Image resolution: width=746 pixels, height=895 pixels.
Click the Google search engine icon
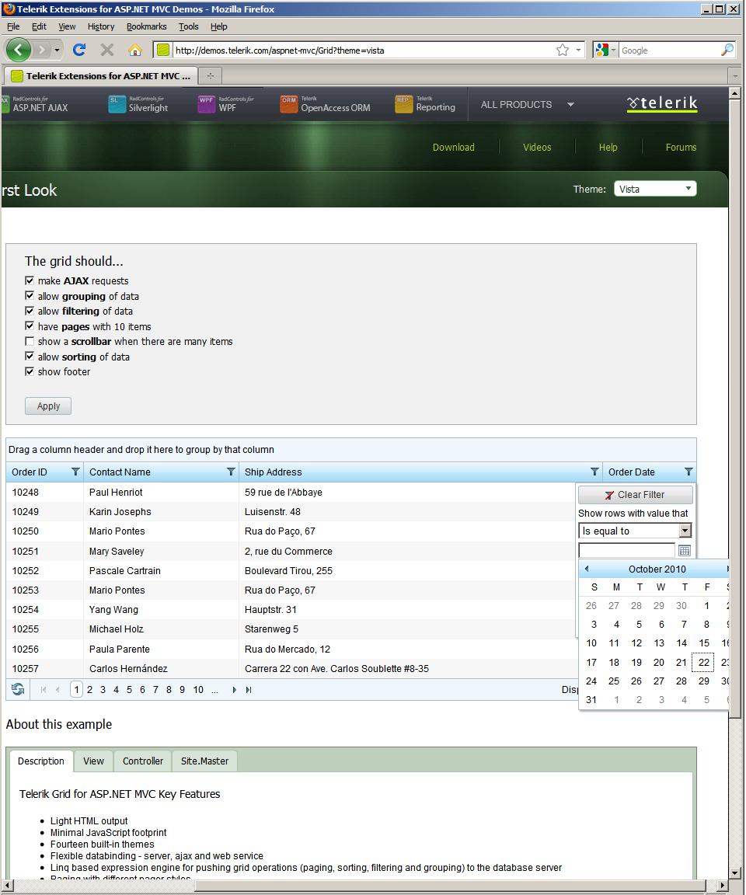point(601,50)
